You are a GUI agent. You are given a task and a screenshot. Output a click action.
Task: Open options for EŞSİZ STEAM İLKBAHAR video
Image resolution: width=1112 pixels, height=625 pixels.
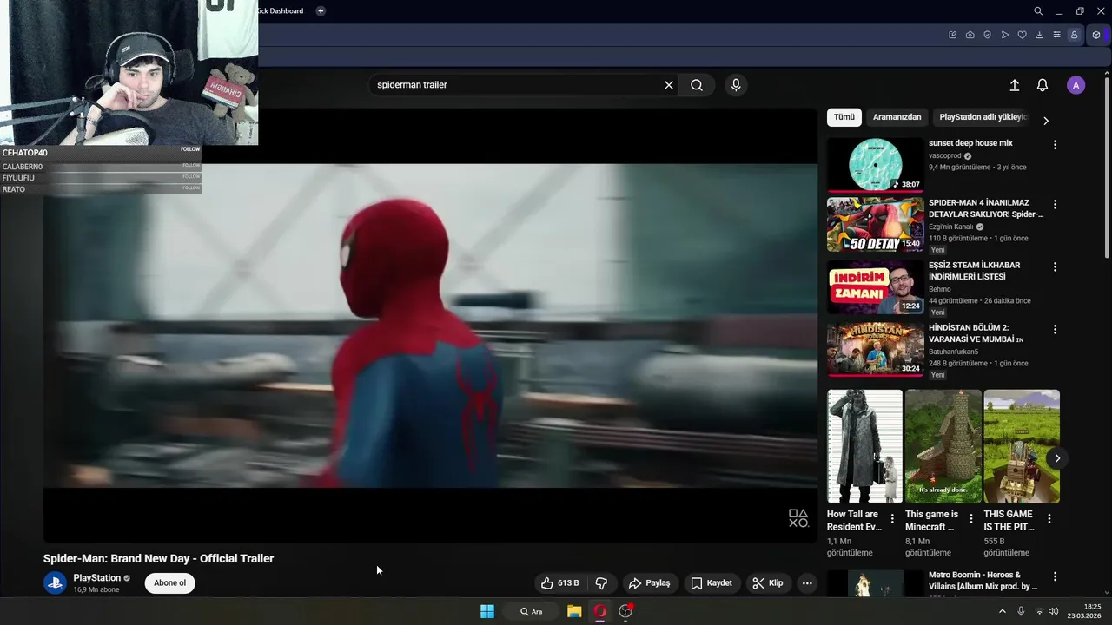coord(1056,267)
